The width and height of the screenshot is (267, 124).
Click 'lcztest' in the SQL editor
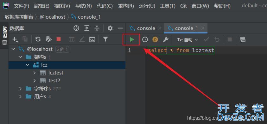point(203,50)
